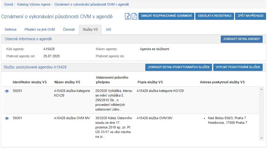This screenshot has height=148, width=267.
Task: Click Zobrazit detail agendy button
Action: 242,39
